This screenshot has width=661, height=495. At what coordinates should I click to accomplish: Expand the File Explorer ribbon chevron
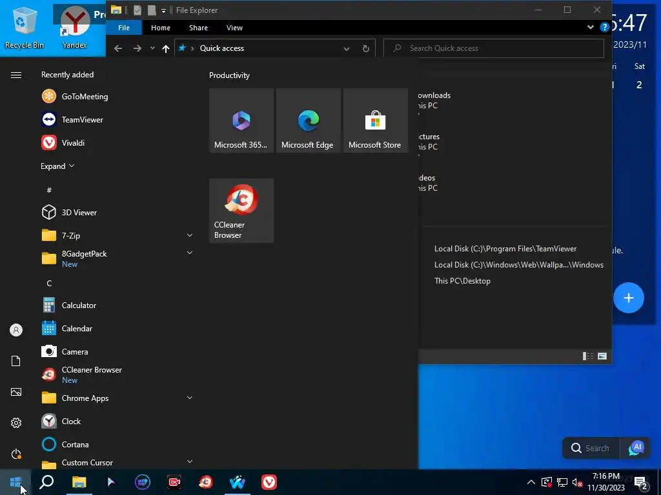pyautogui.click(x=590, y=27)
